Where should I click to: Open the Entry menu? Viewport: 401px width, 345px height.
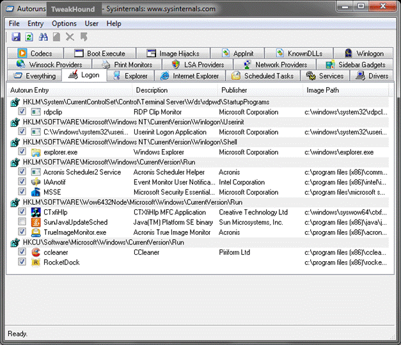tap(36, 24)
